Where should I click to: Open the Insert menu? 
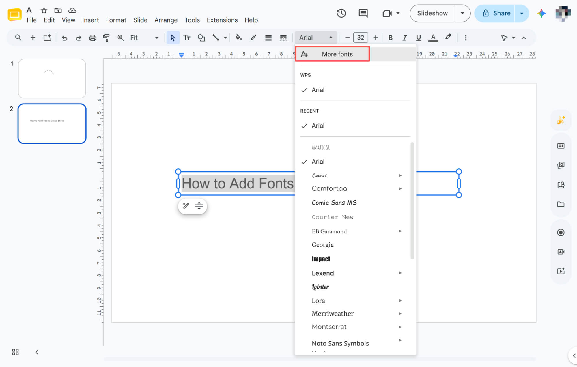(90, 20)
